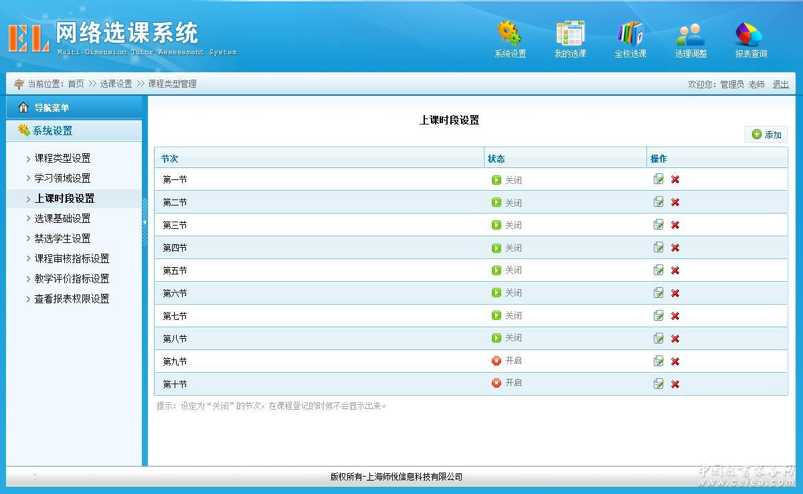Select 课程类型设置 in sidebar menu
The image size is (803, 494).
[62, 159]
